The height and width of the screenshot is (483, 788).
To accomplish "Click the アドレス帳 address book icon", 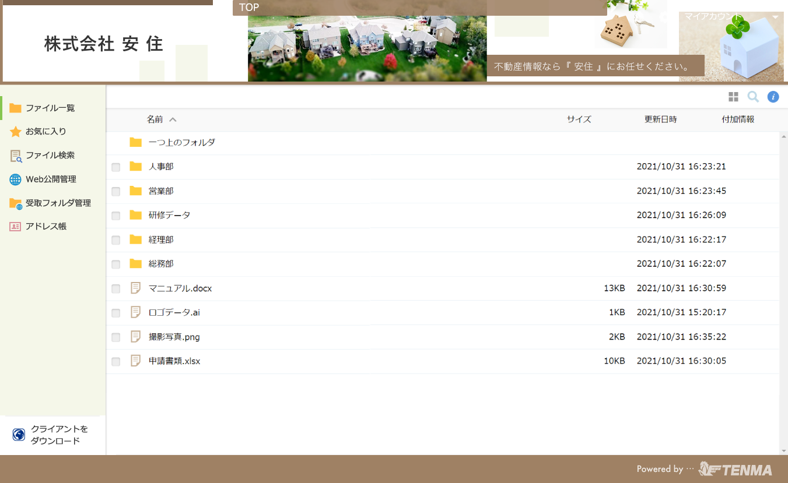I will (16, 227).
